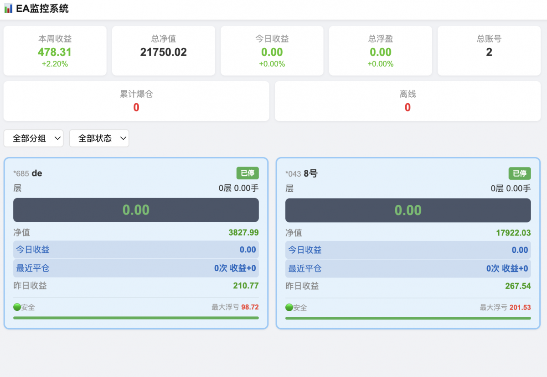Viewport: 547px width, 377px height.
Task: Open the 离线 offline count panel
Action: 408,101
